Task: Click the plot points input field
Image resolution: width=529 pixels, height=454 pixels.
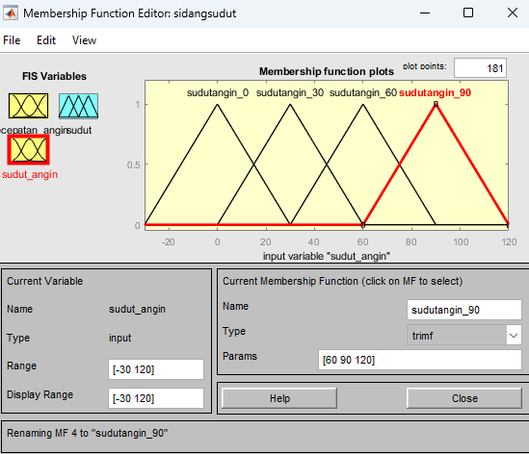Action: (480, 68)
